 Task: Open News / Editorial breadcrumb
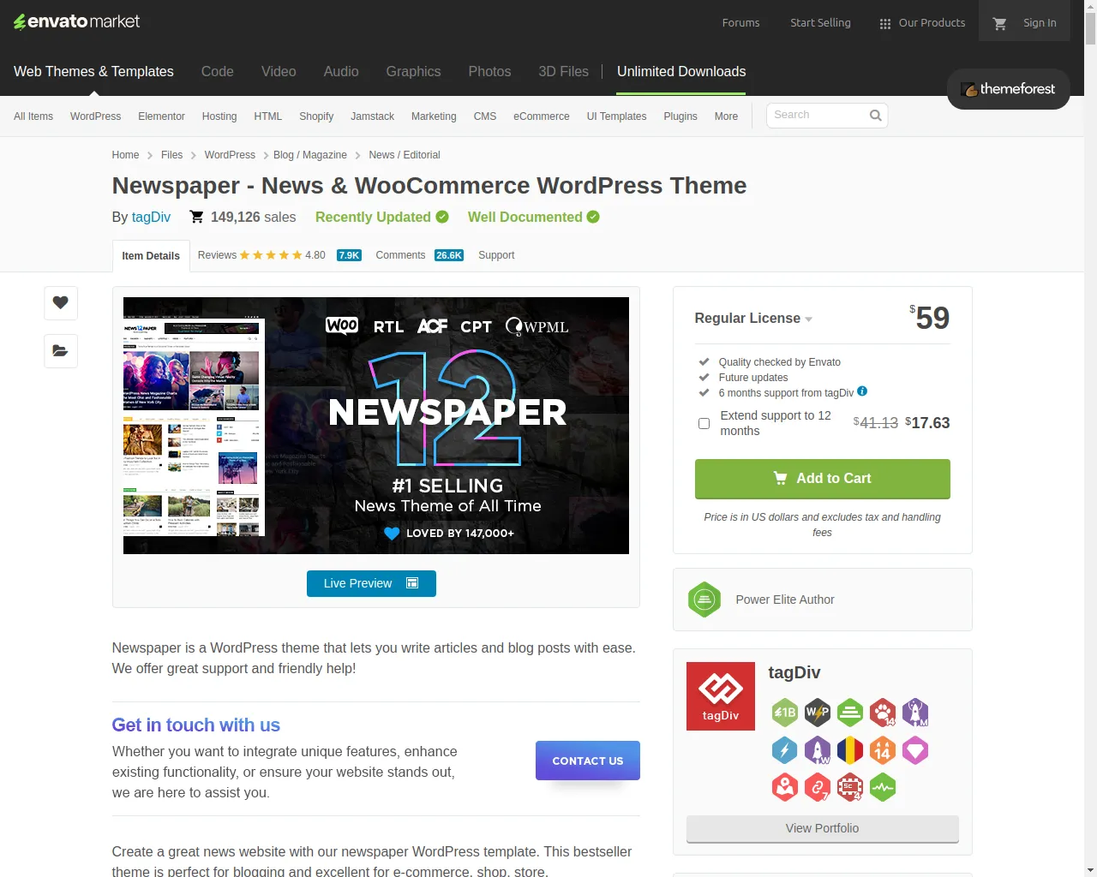coord(405,155)
